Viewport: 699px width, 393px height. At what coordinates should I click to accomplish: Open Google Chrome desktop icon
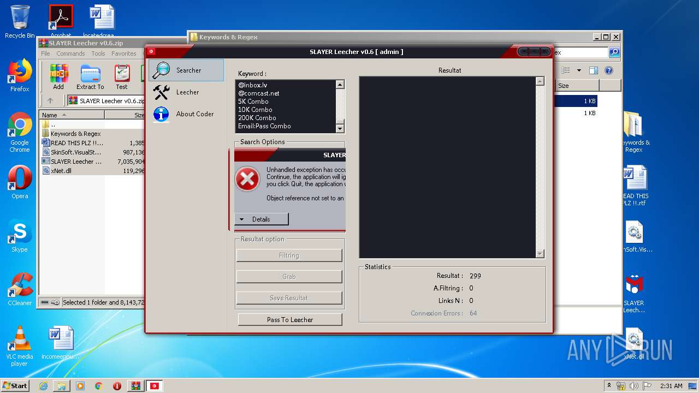click(20, 133)
